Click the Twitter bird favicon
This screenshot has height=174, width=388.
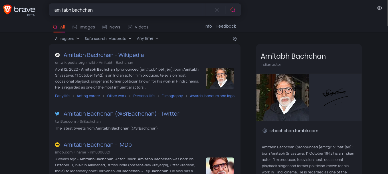point(57,114)
